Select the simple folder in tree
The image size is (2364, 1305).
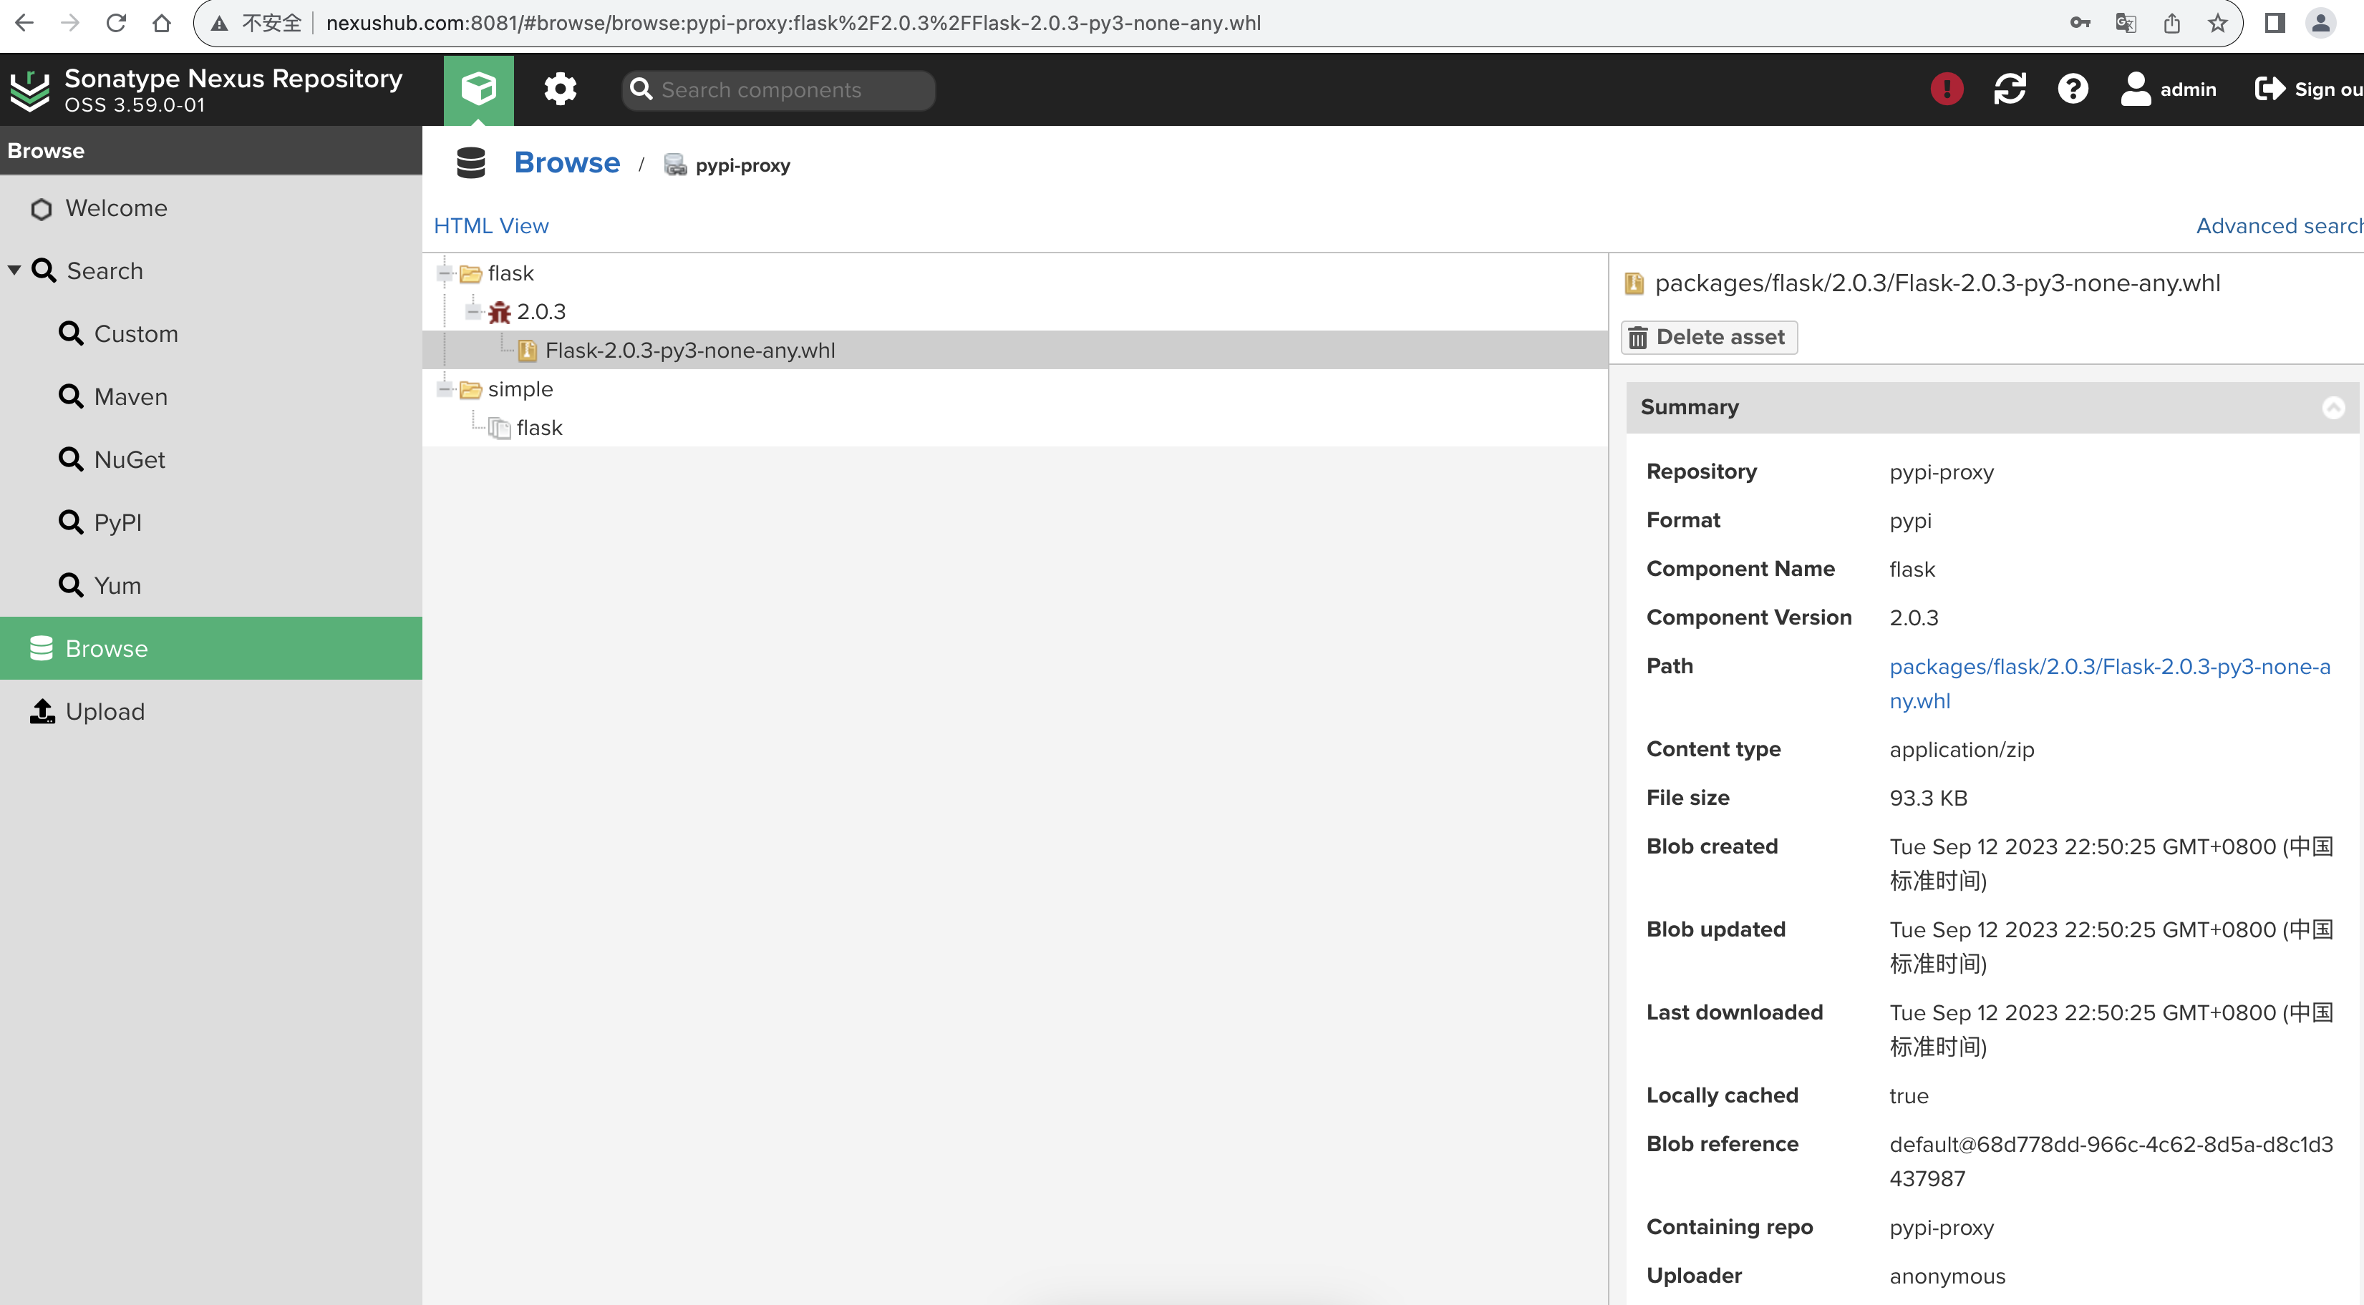pos(520,388)
